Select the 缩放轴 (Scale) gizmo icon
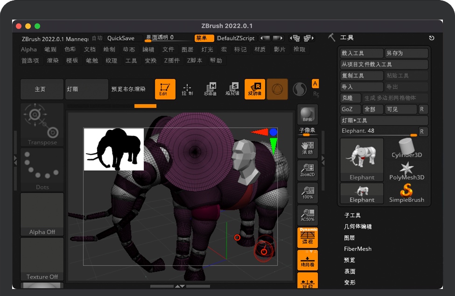The image size is (455, 296). click(232, 89)
